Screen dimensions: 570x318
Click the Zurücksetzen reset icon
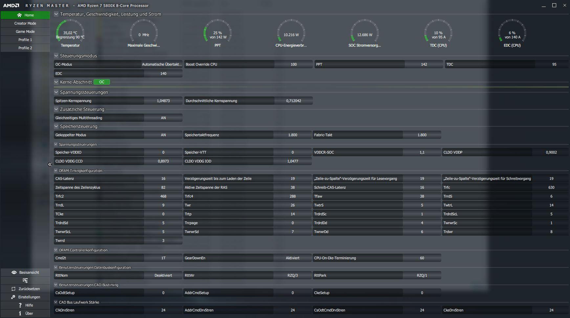point(13,289)
